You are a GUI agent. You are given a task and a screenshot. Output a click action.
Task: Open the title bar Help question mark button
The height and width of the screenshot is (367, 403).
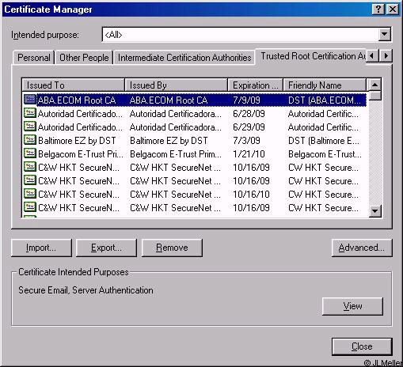[x=378, y=9]
